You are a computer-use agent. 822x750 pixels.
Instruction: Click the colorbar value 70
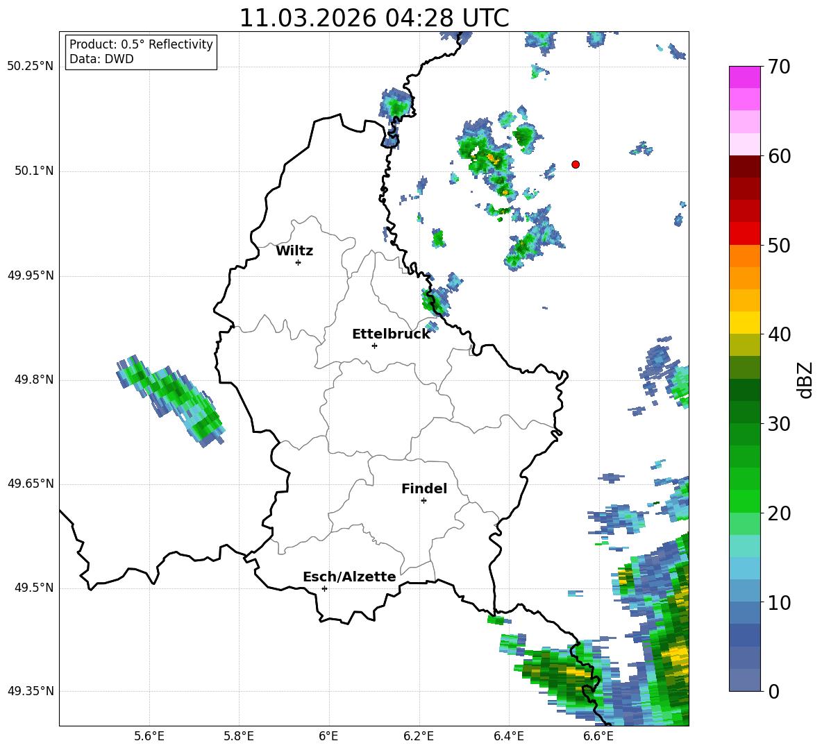(779, 67)
